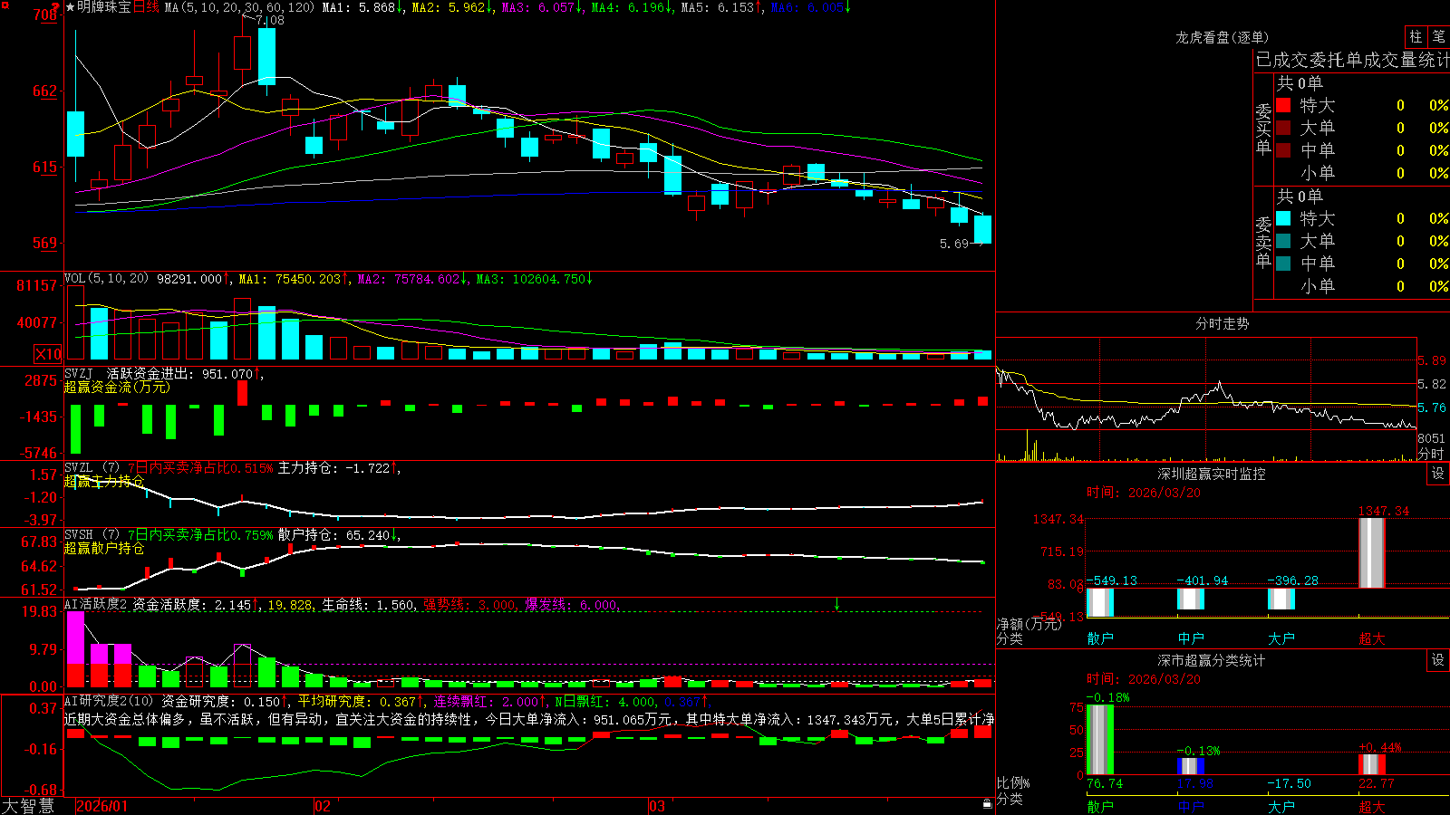This screenshot has width=1450, height=815.
Task: Open the SVZL (7) indicator label
Action: pyautogui.click(x=92, y=468)
